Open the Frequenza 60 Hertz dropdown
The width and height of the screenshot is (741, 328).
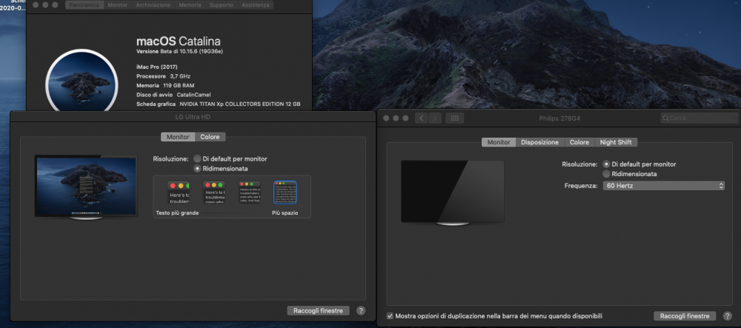click(663, 186)
